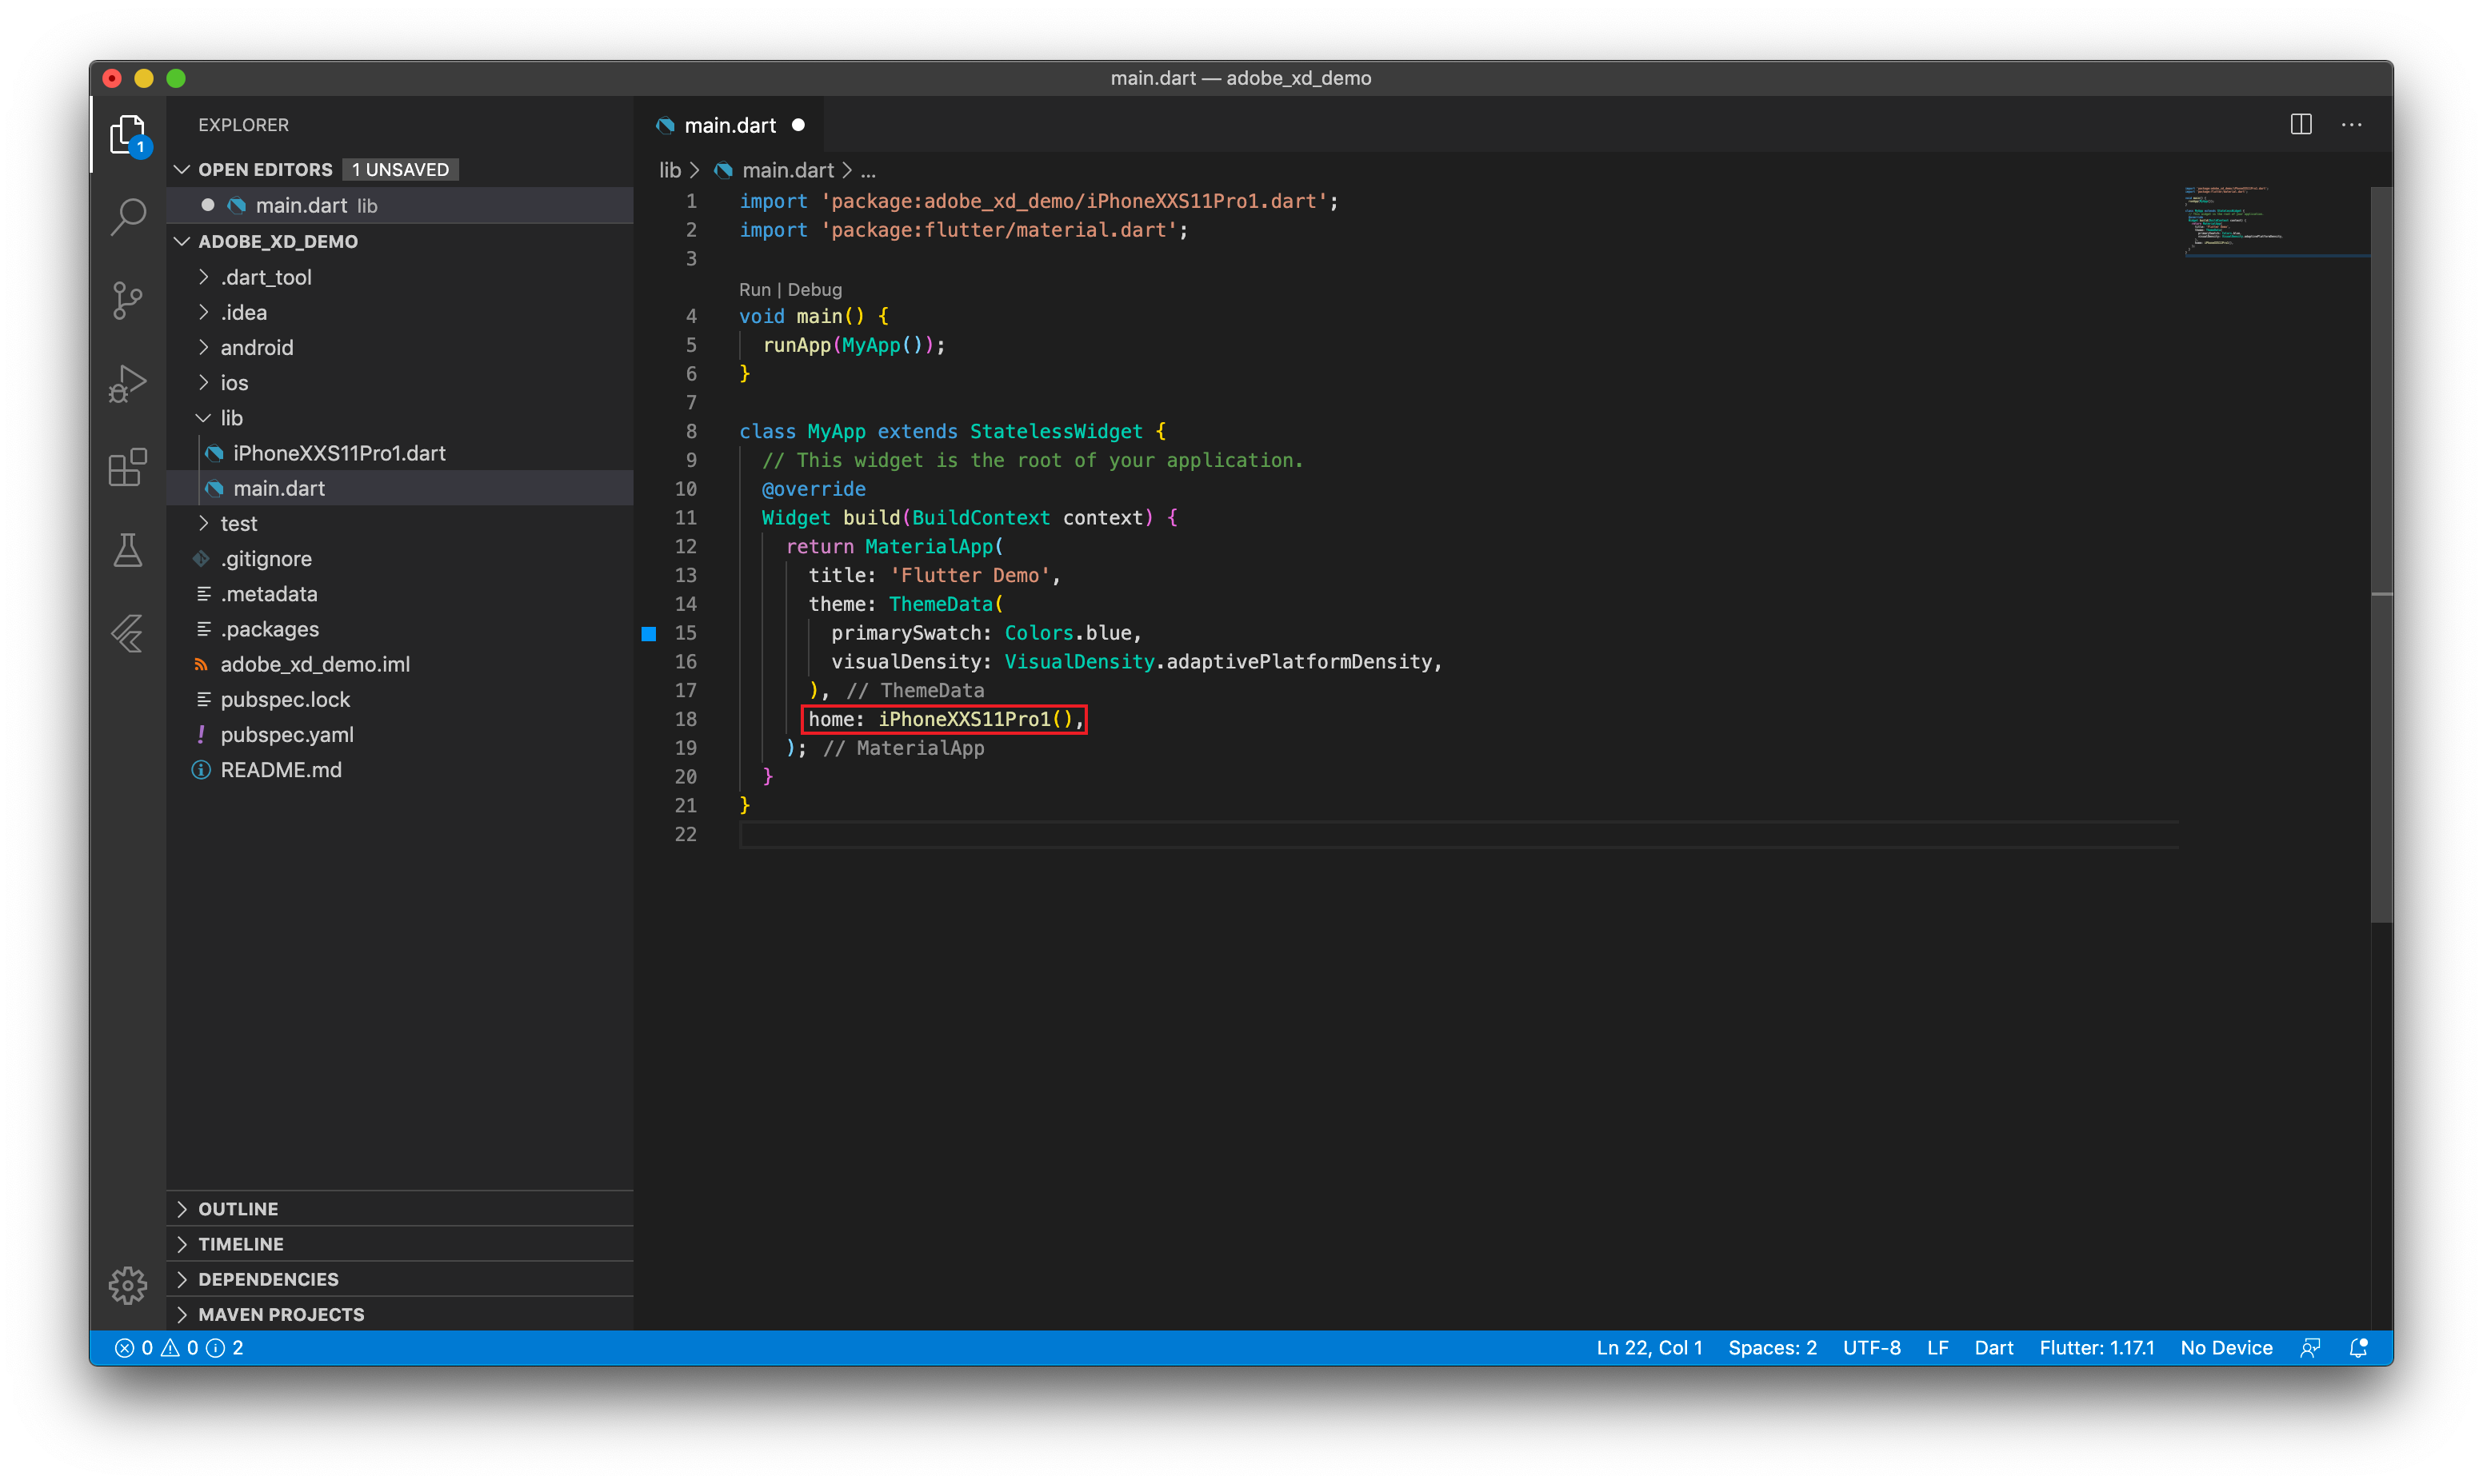Screen dimensions: 2483x1484
Task: Expand the android folder
Action: (x=256, y=347)
